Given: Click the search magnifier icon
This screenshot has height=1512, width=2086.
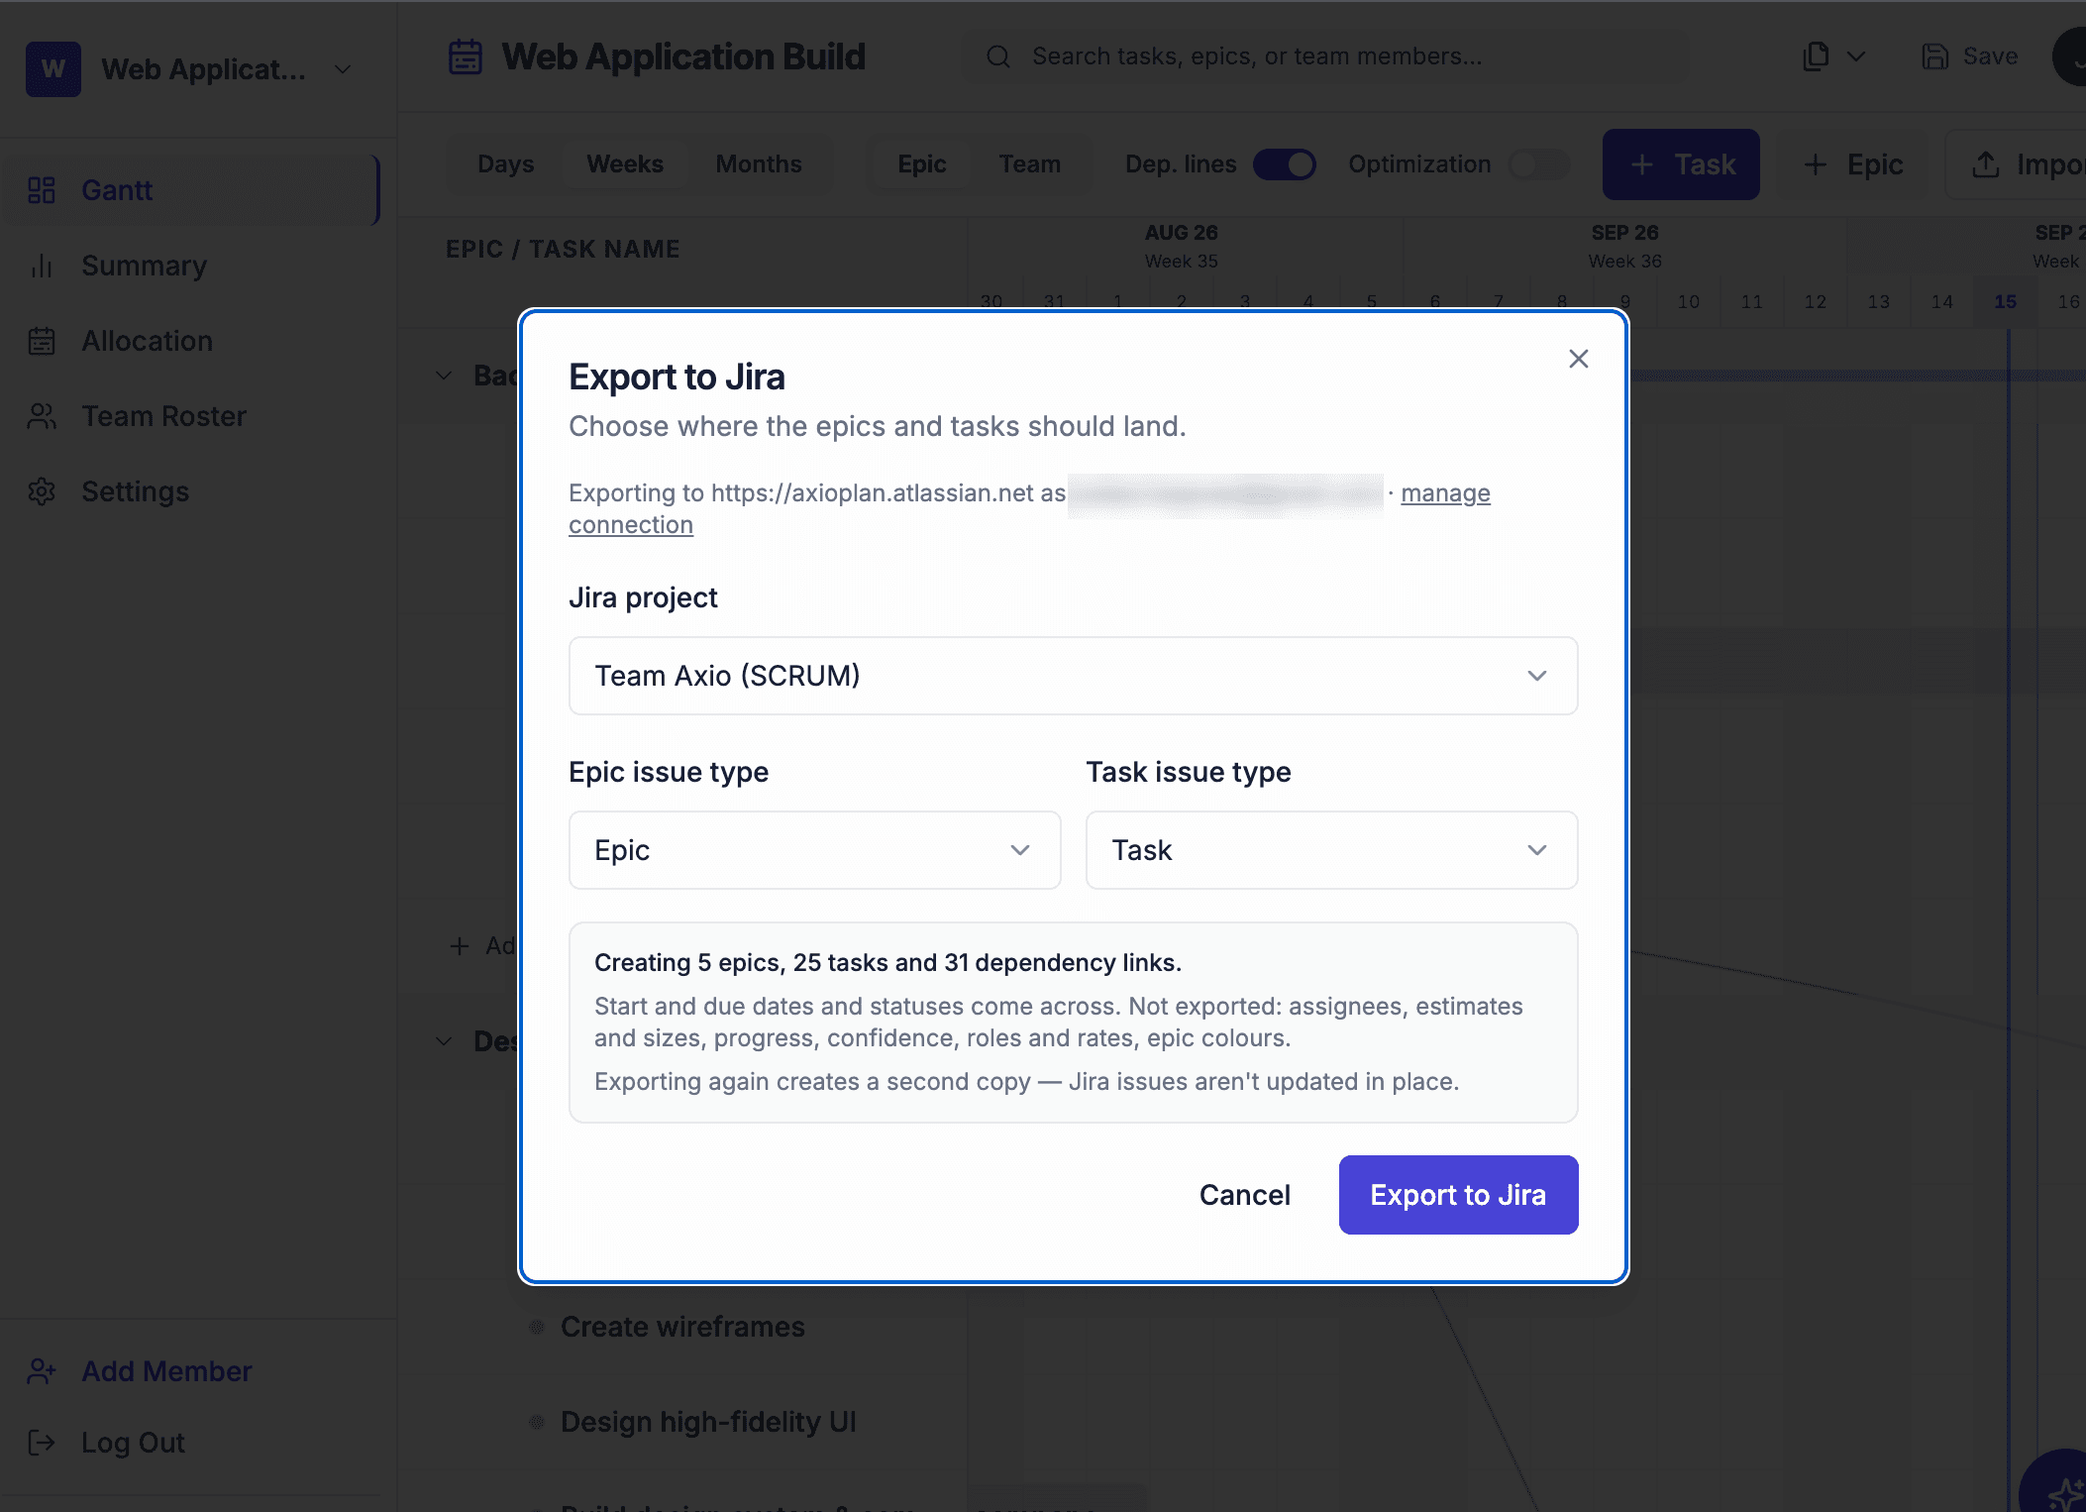Looking at the screenshot, I should click(x=998, y=56).
